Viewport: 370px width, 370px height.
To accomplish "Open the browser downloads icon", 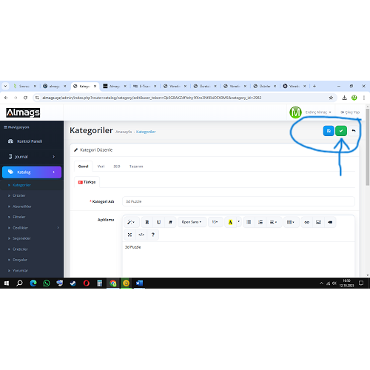I will 344,98.
